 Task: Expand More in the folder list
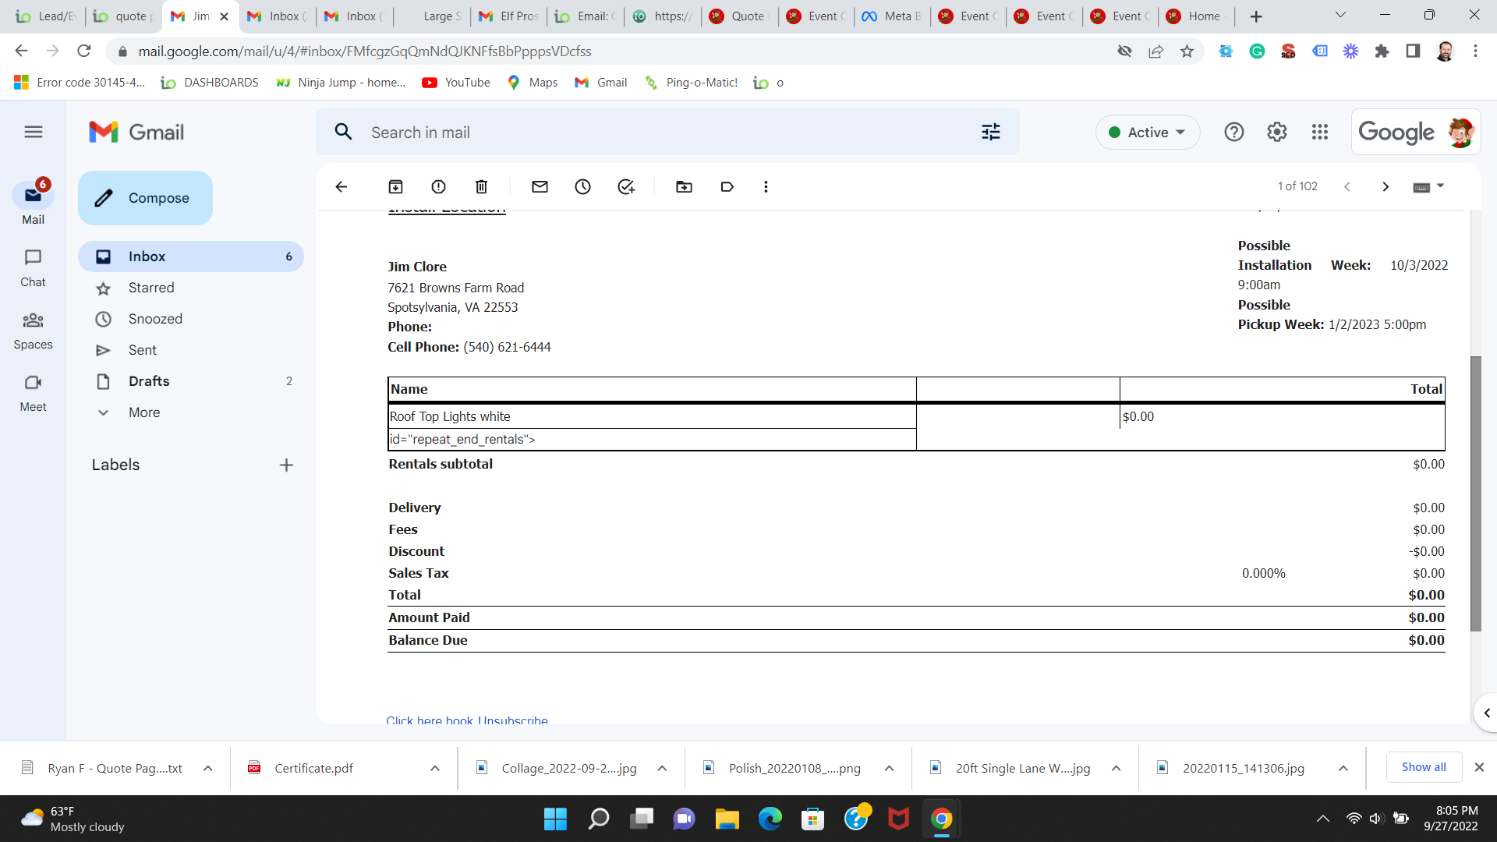pyautogui.click(x=144, y=412)
